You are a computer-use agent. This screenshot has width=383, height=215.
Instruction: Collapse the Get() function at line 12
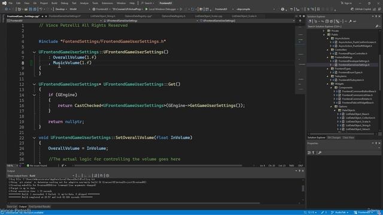(x=34, y=84)
